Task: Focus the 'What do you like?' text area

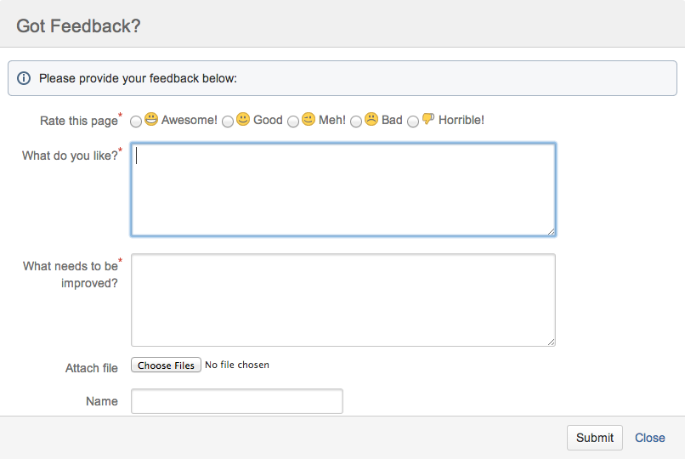Action: tap(343, 190)
